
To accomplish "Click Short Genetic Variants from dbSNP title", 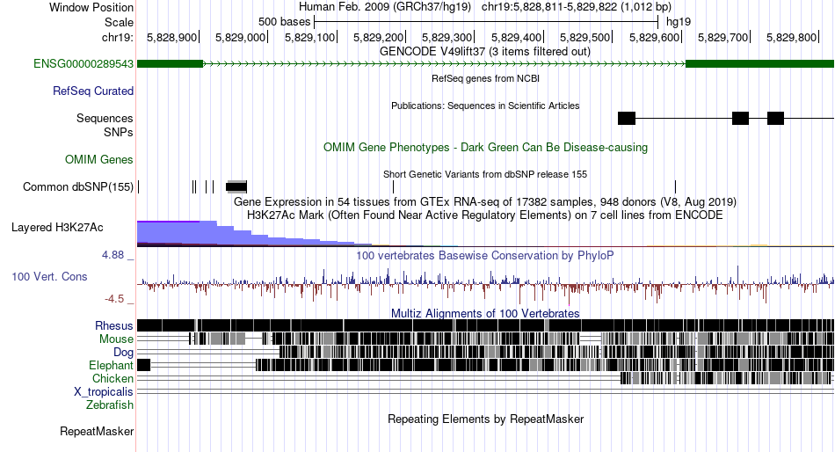I will pos(485,174).
